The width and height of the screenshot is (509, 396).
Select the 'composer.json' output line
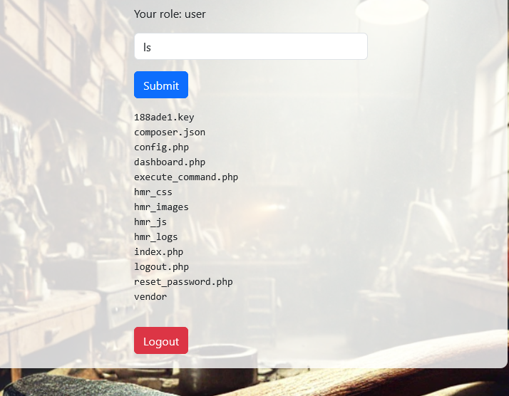click(x=170, y=132)
